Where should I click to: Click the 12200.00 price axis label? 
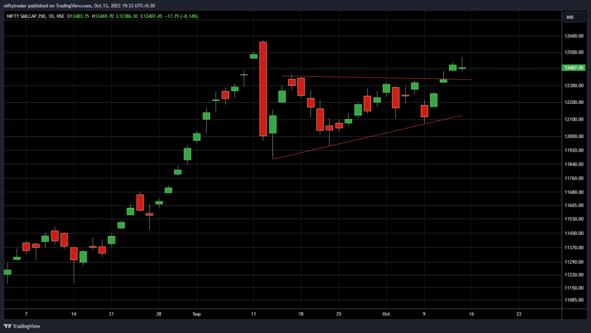[x=574, y=103]
